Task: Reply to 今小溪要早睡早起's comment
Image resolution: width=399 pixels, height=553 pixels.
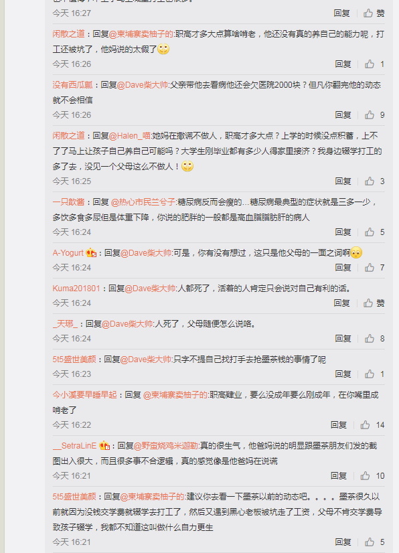Action: [x=339, y=425]
